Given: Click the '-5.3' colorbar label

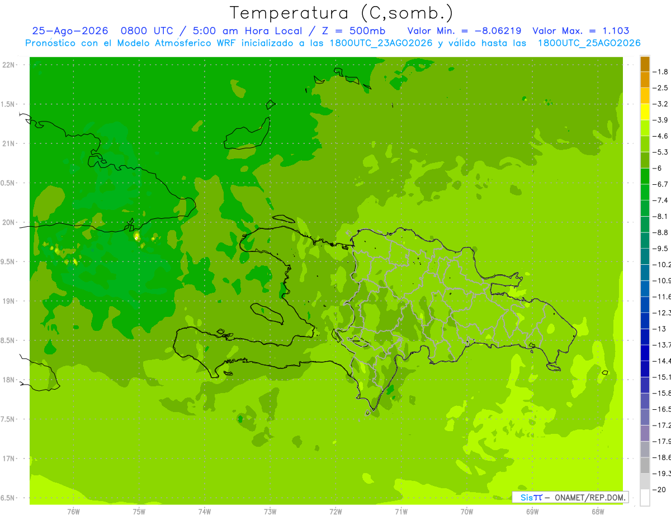Looking at the screenshot, I should [x=660, y=152].
